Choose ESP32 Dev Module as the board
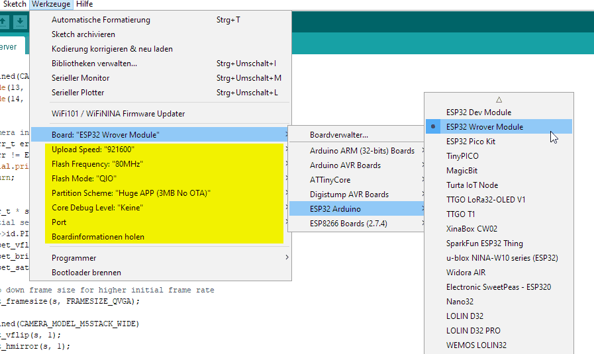 pos(478,112)
